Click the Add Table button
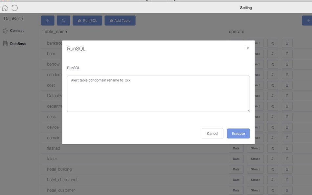Viewport: 312px width, 195px height. (120, 20)
